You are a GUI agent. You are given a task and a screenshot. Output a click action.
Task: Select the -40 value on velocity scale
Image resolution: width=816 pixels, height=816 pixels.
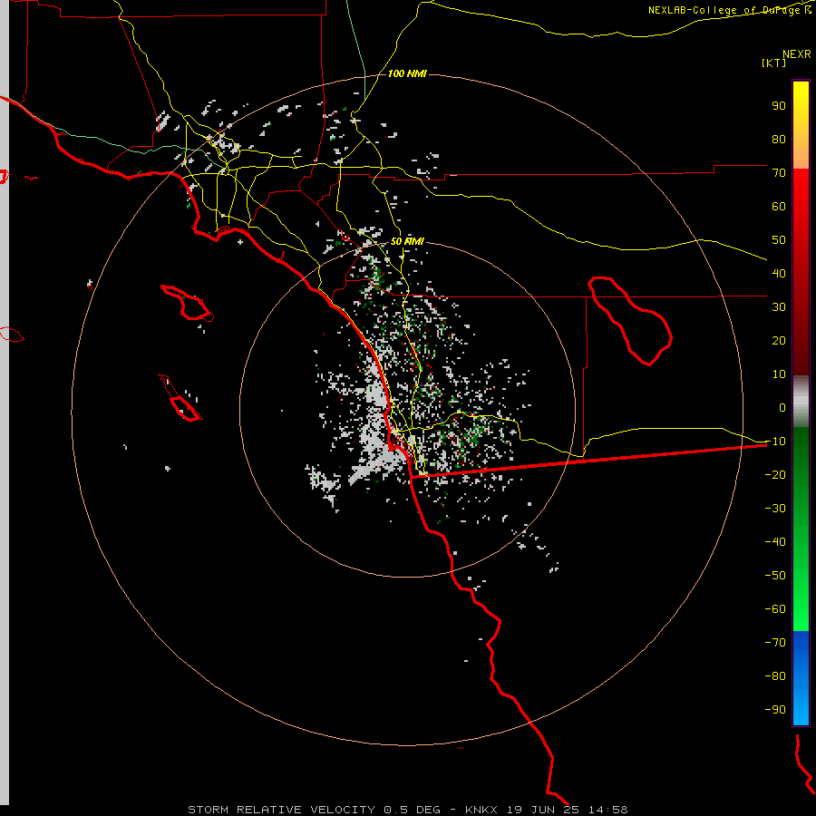pos(775,542)
